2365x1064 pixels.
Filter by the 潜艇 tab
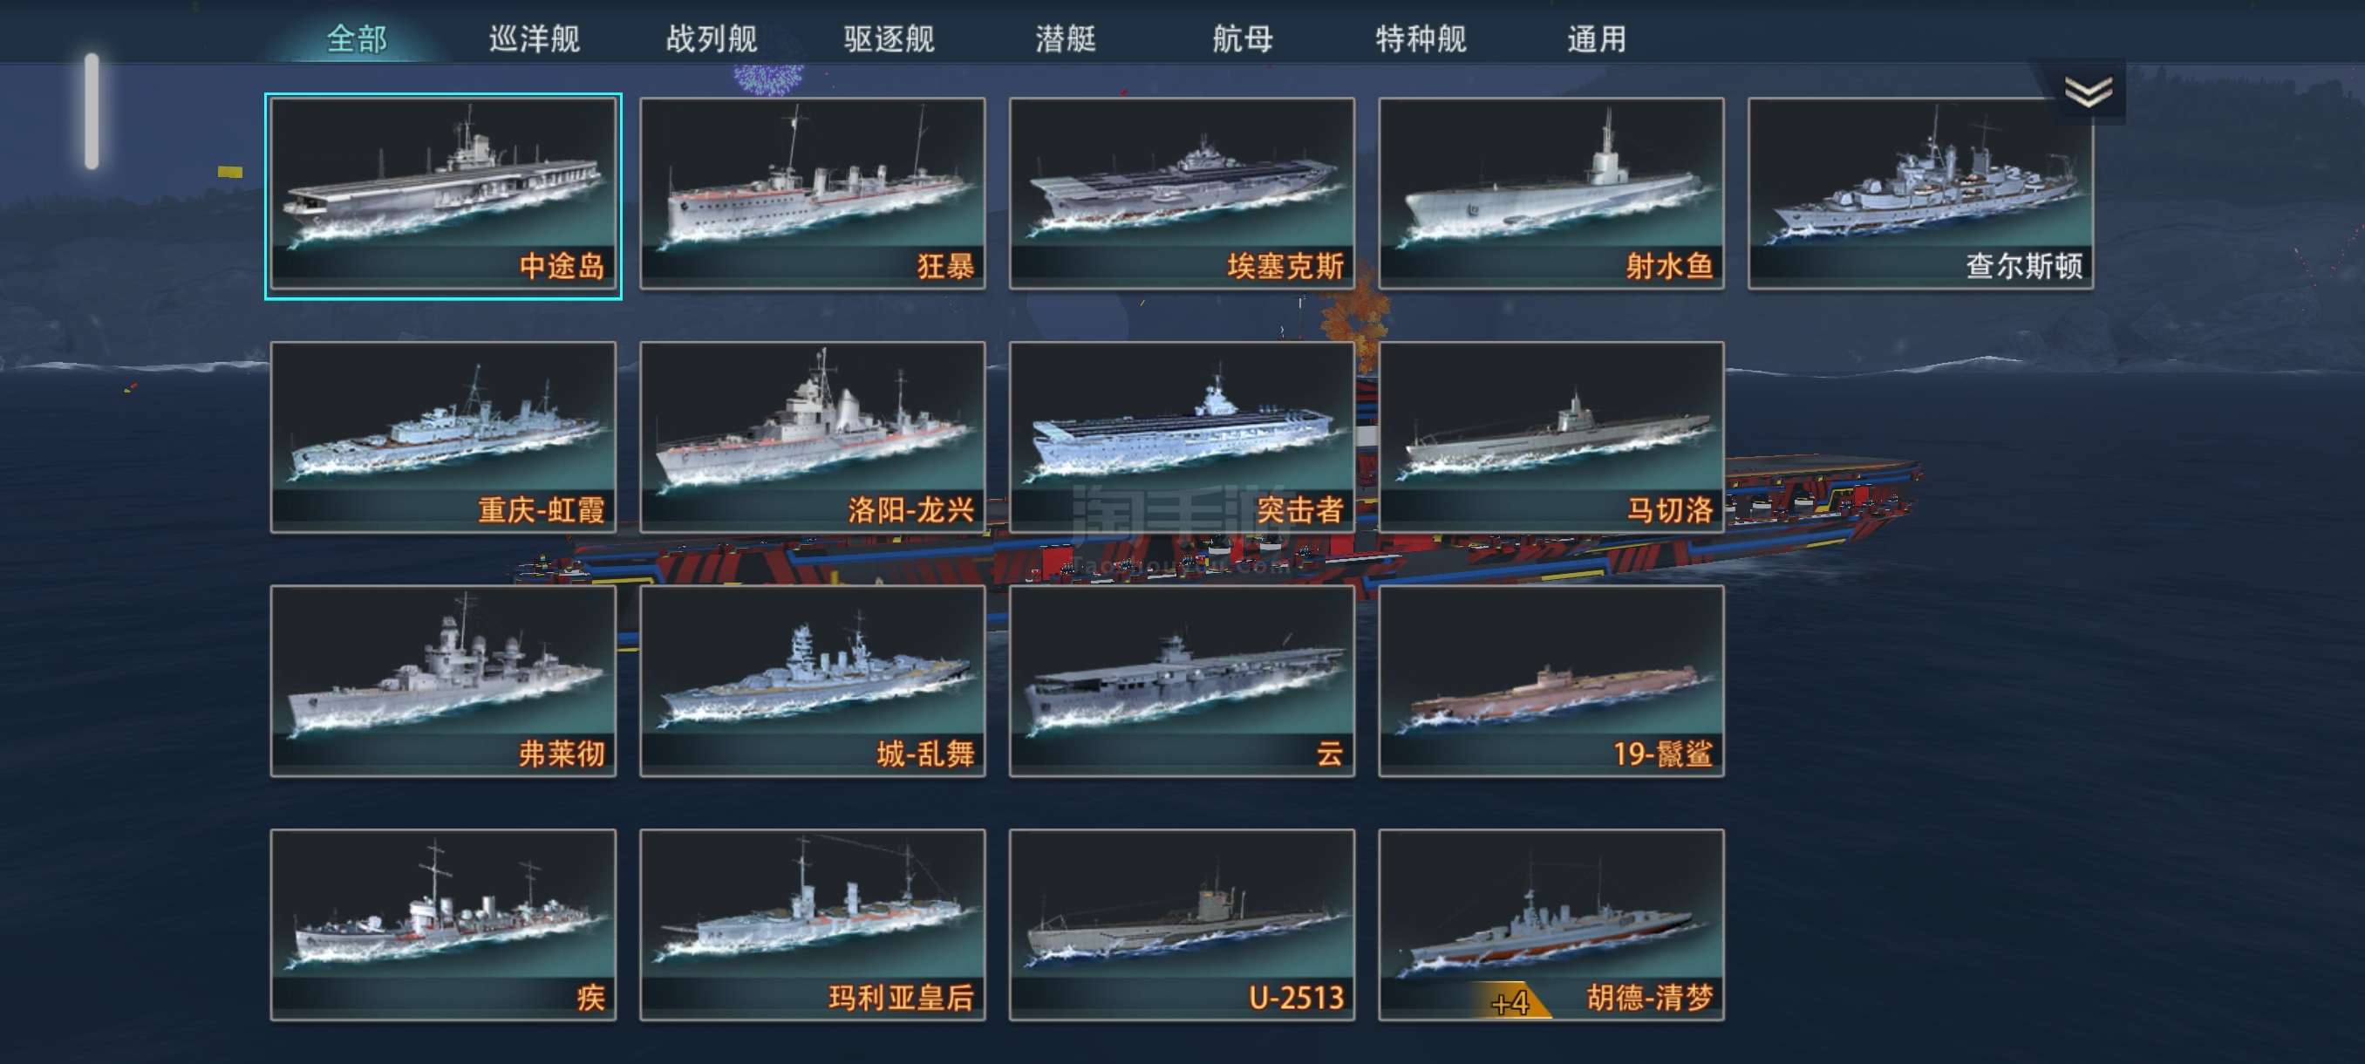click(1065, 38)
